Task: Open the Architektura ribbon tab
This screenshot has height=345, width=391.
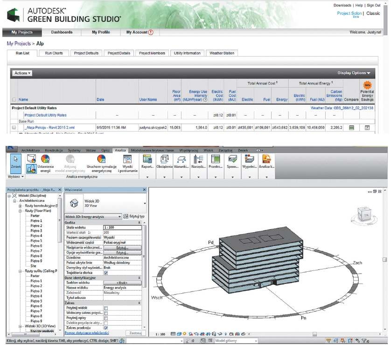Action: coord(30,150)
